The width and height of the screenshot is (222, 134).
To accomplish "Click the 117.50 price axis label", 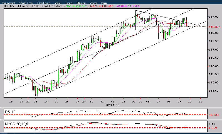I will [214, 41].
